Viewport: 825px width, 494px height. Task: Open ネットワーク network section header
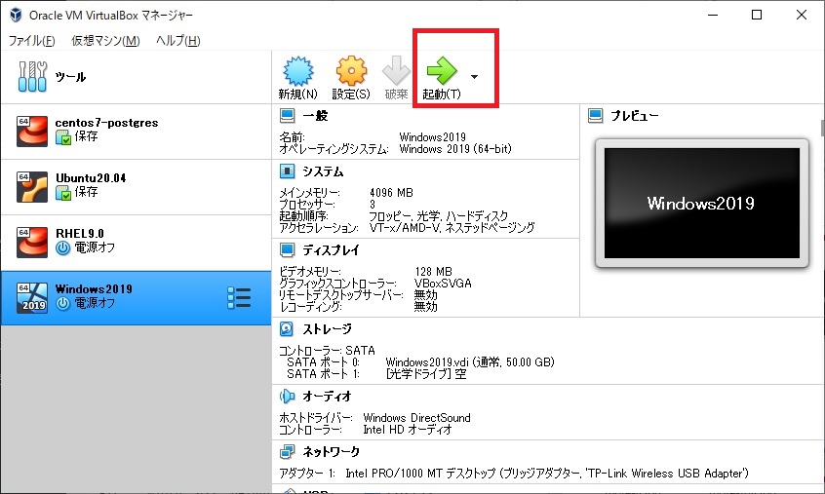click(332, 451)
